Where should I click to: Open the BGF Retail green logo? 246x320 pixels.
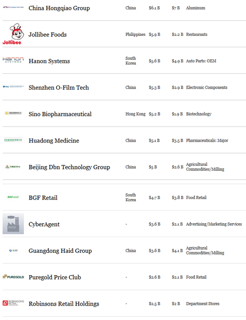click(13, 197)
